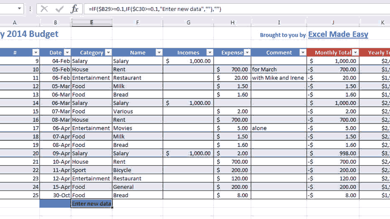This screenshot has height=219, width=390.
Task: Select the 'Movies' name cell
Action: [138, 128]
